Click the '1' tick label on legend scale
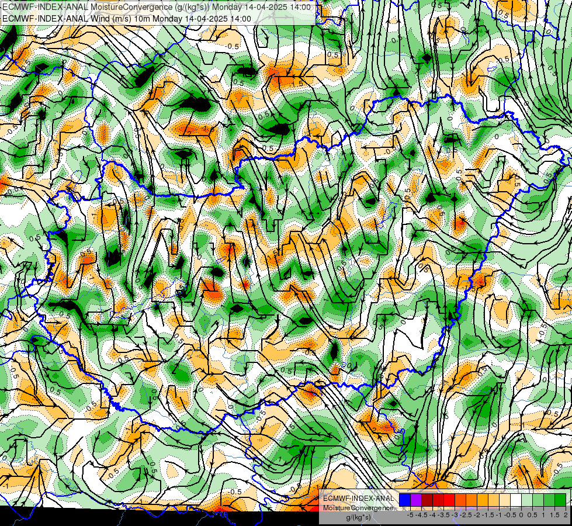 click(x=543, y=515)
